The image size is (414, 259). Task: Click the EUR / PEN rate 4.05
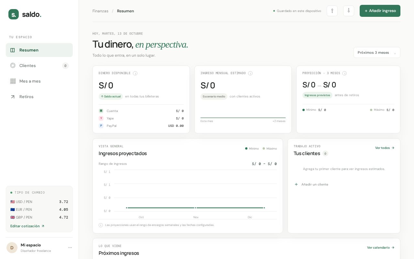coord(63,209)
